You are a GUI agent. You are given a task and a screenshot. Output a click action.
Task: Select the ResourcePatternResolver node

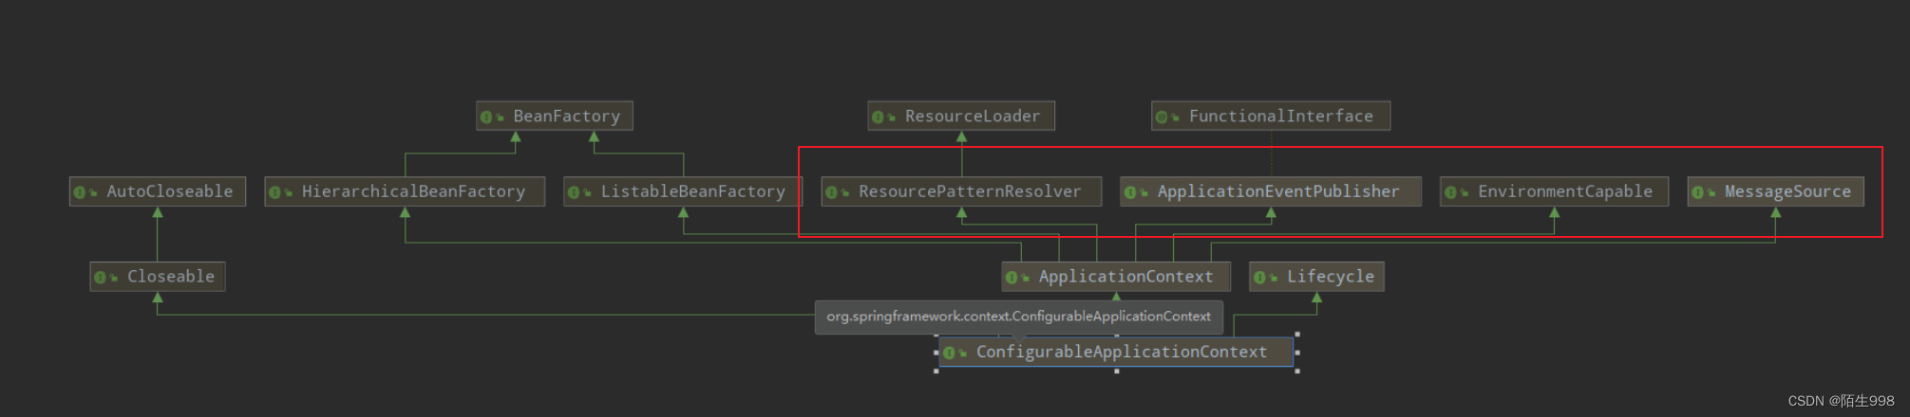pyautogui.click(x=961, y=191)
